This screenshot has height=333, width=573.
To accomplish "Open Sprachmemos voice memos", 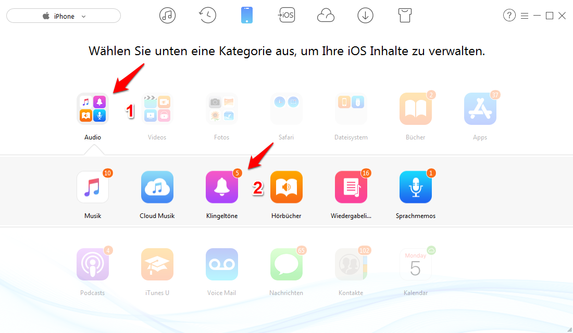I will (416, 187).
